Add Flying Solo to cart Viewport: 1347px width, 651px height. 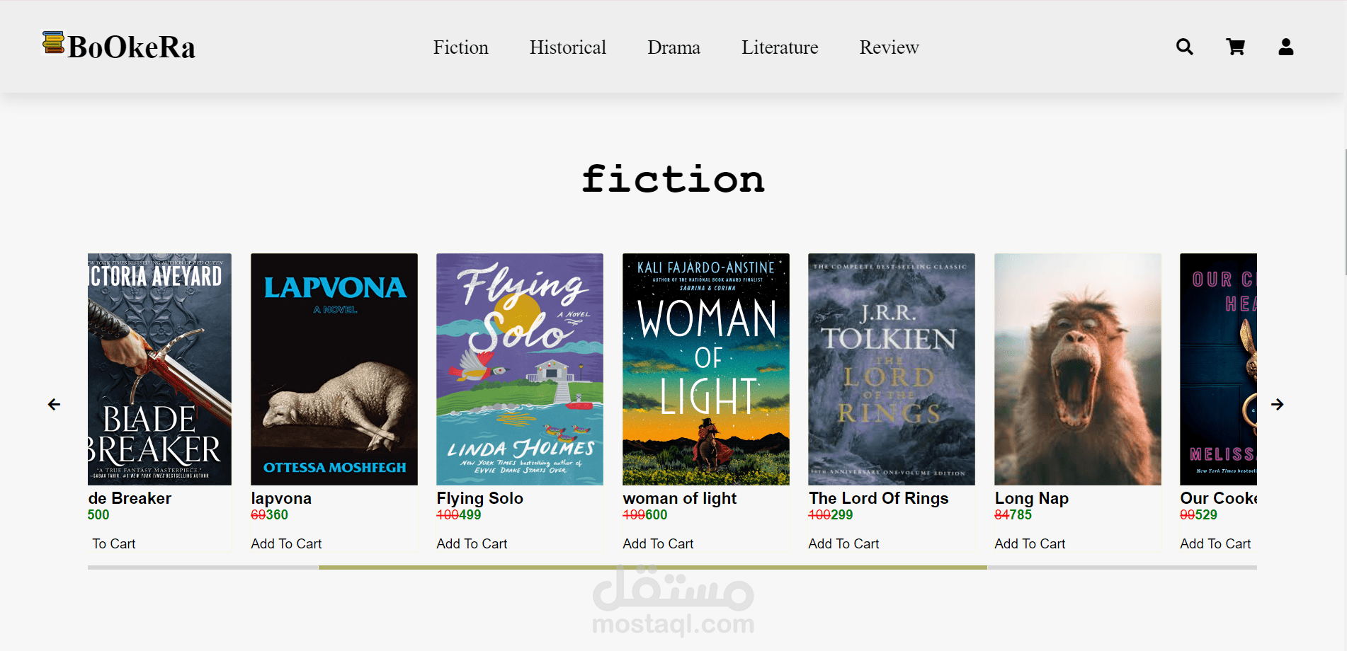tap(472, 543)
